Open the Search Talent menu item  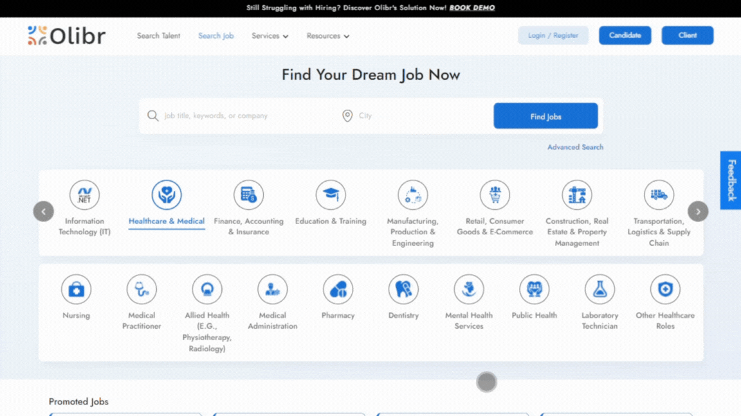pyautogui.click(x=158, y=36)
